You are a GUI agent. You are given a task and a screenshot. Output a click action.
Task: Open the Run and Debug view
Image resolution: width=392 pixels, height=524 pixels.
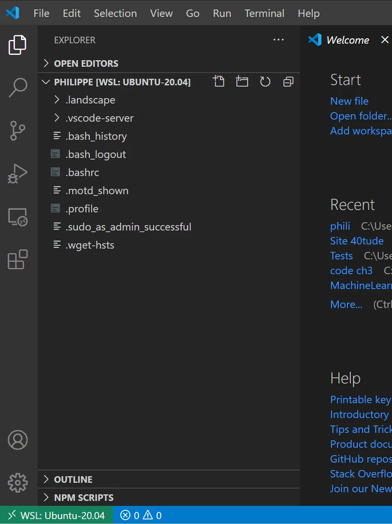coord(18,173)
